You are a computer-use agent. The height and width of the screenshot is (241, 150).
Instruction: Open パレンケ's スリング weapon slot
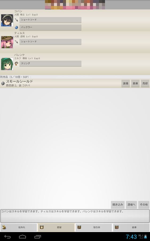click(x=50, y=63)
